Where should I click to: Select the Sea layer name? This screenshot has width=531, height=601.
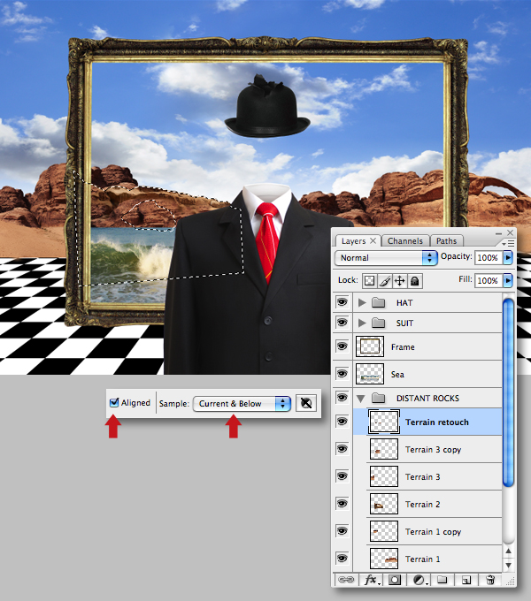coord(397,375)
